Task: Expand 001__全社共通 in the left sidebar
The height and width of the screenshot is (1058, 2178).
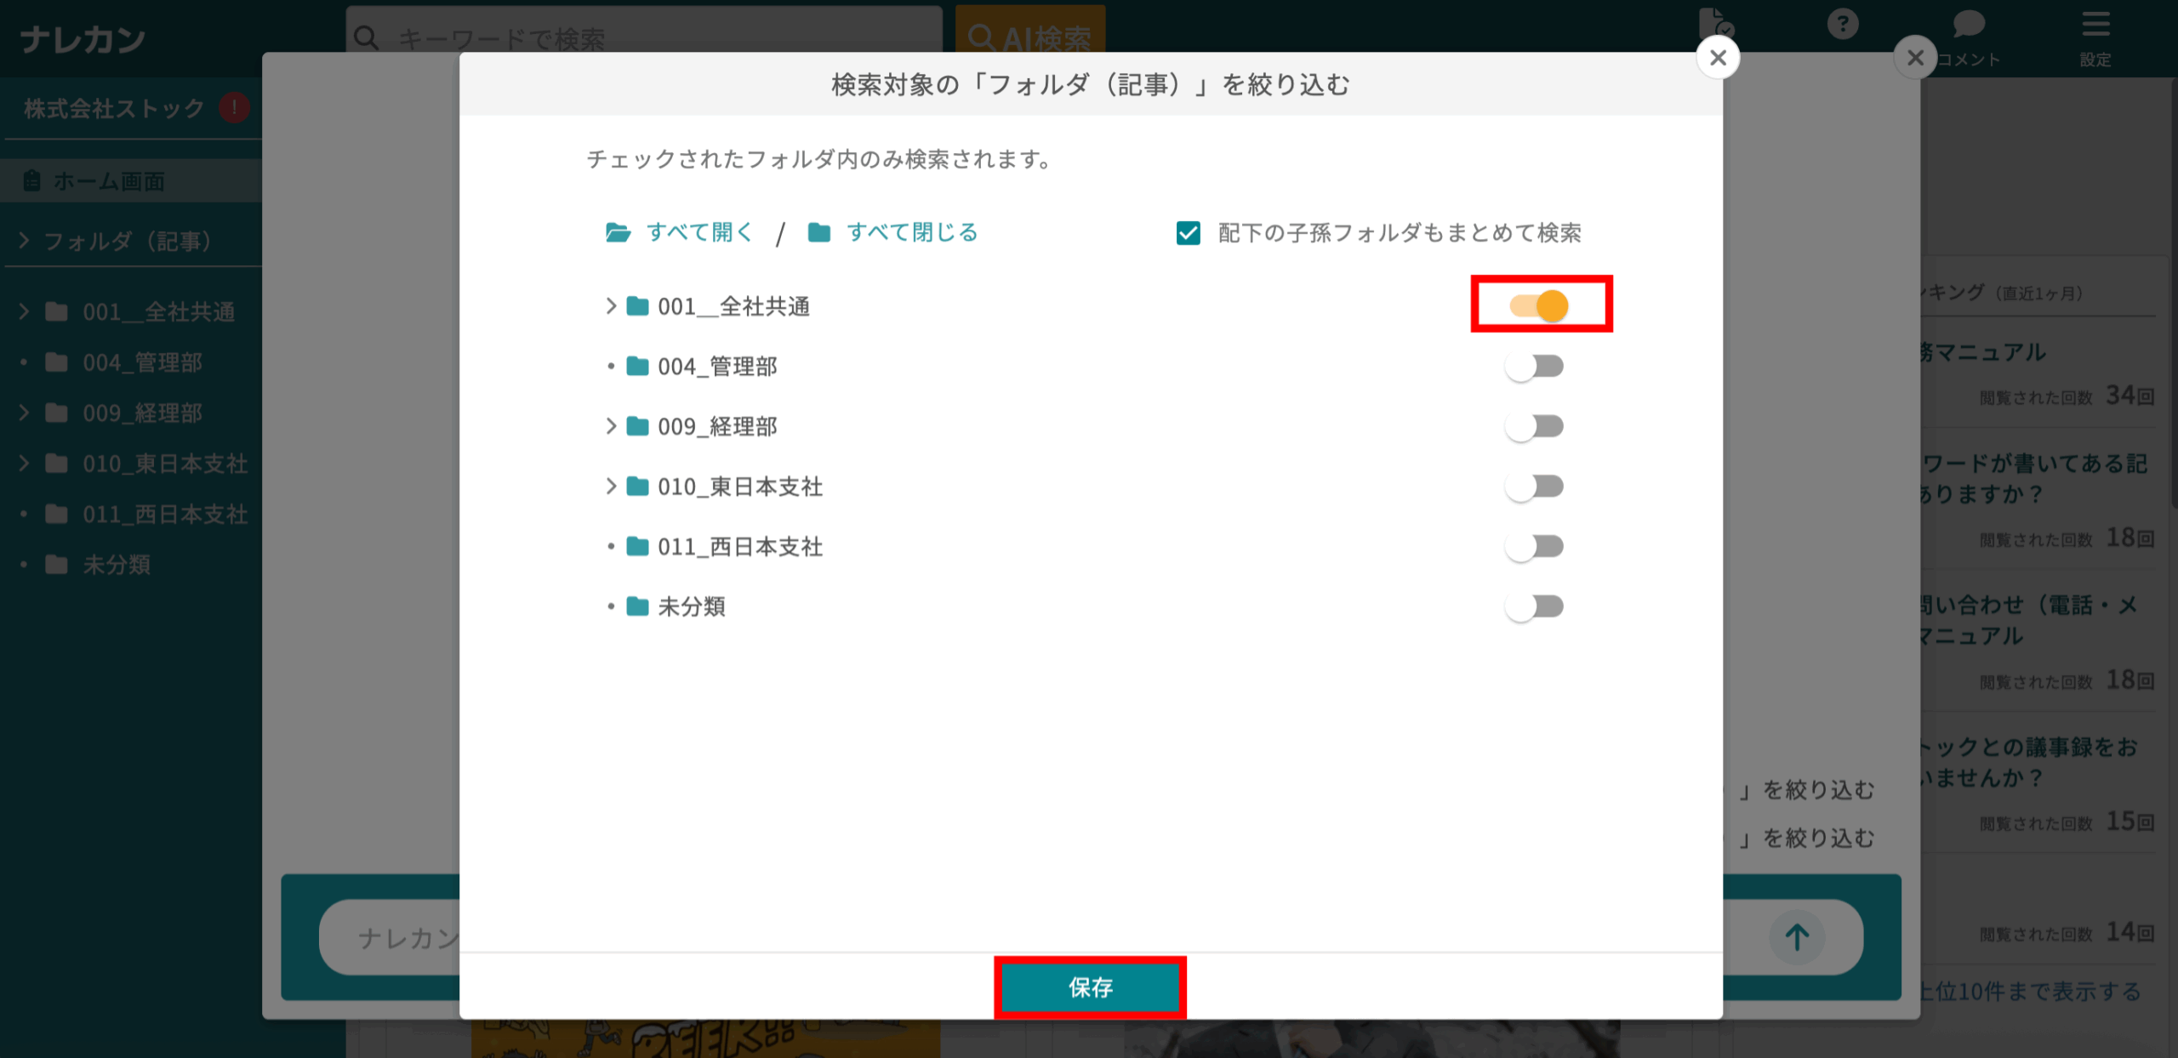Action: point(24,311)
